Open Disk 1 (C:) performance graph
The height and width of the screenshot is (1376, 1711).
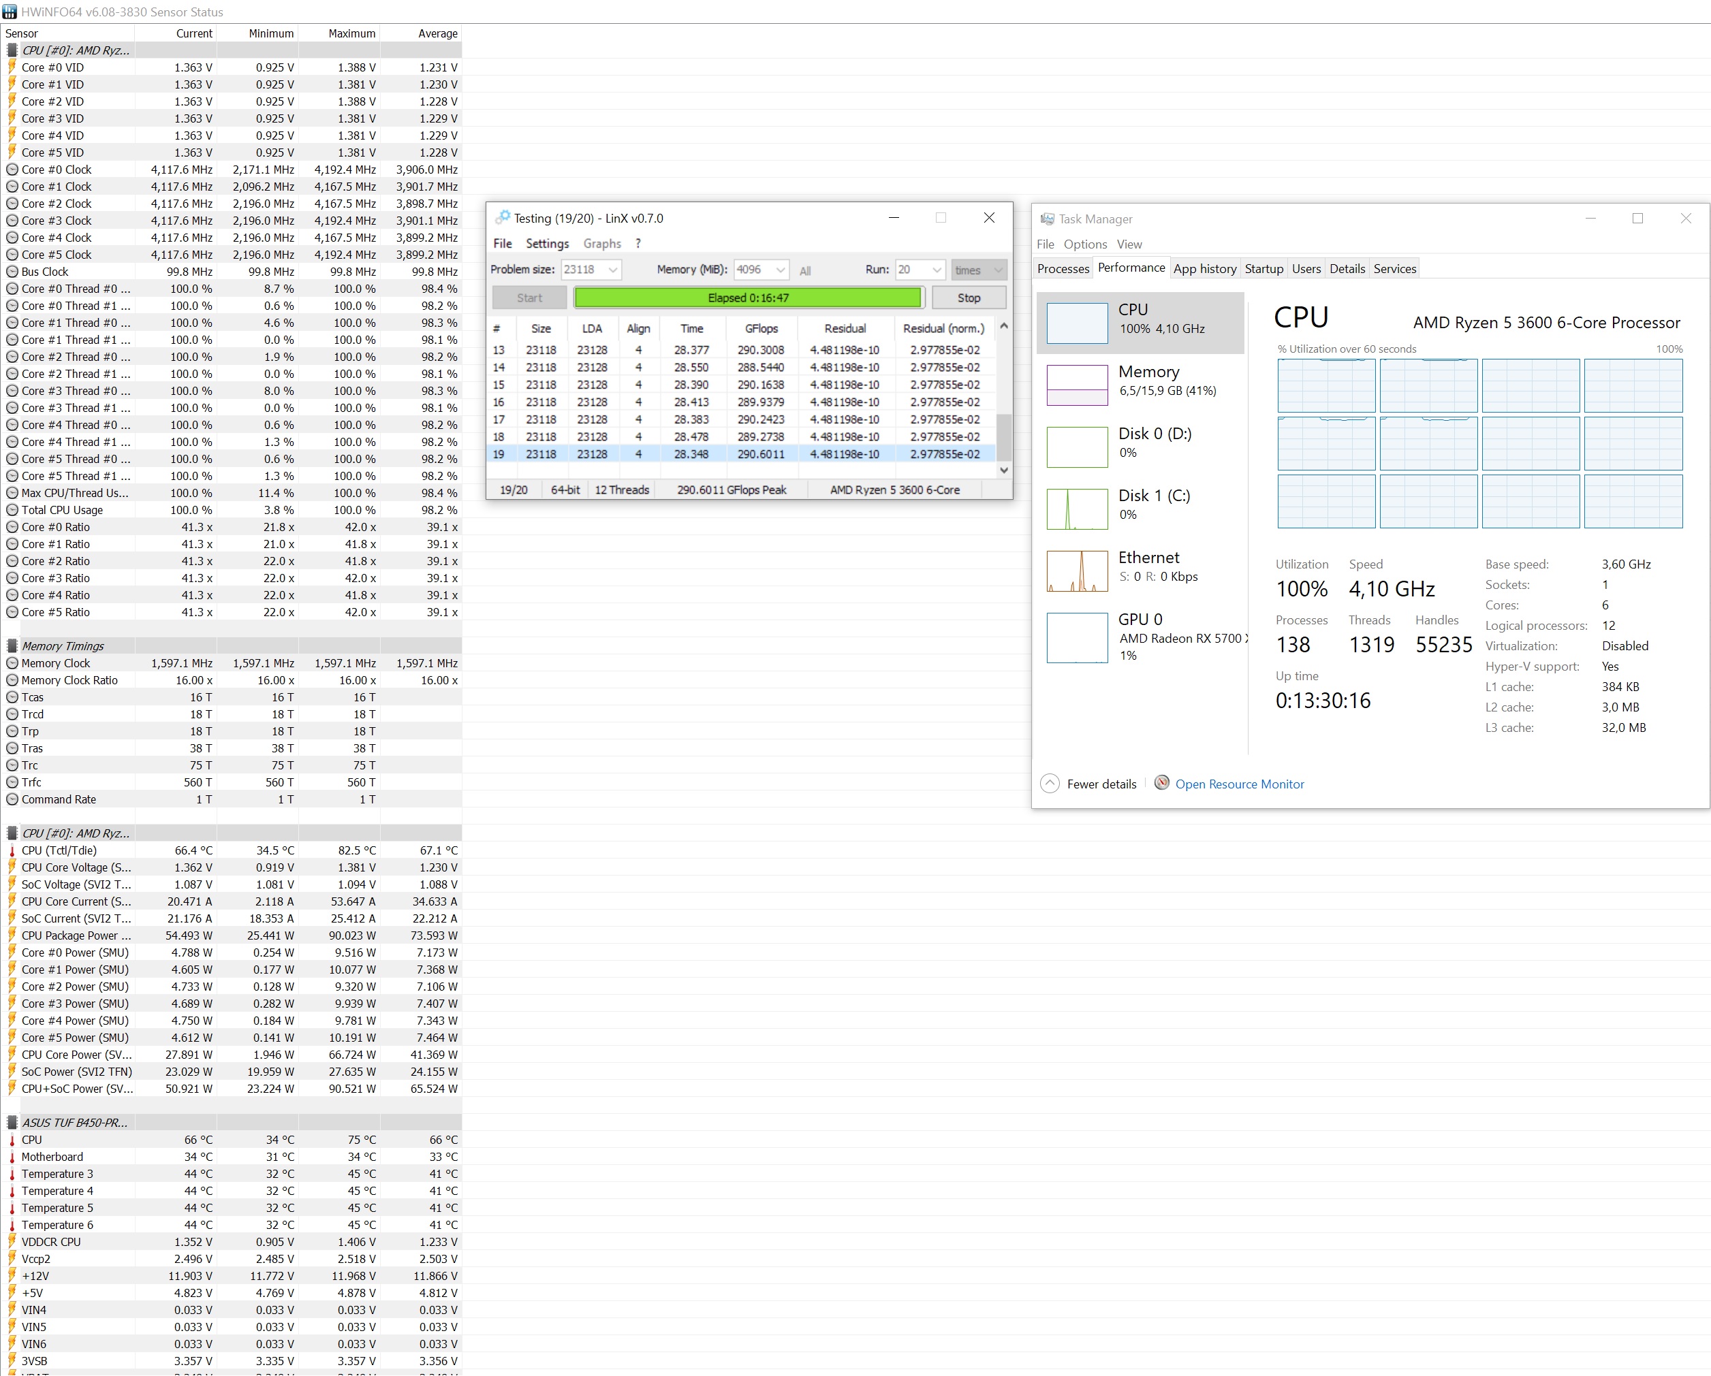pyautogui.click(x=1076, y=509)
